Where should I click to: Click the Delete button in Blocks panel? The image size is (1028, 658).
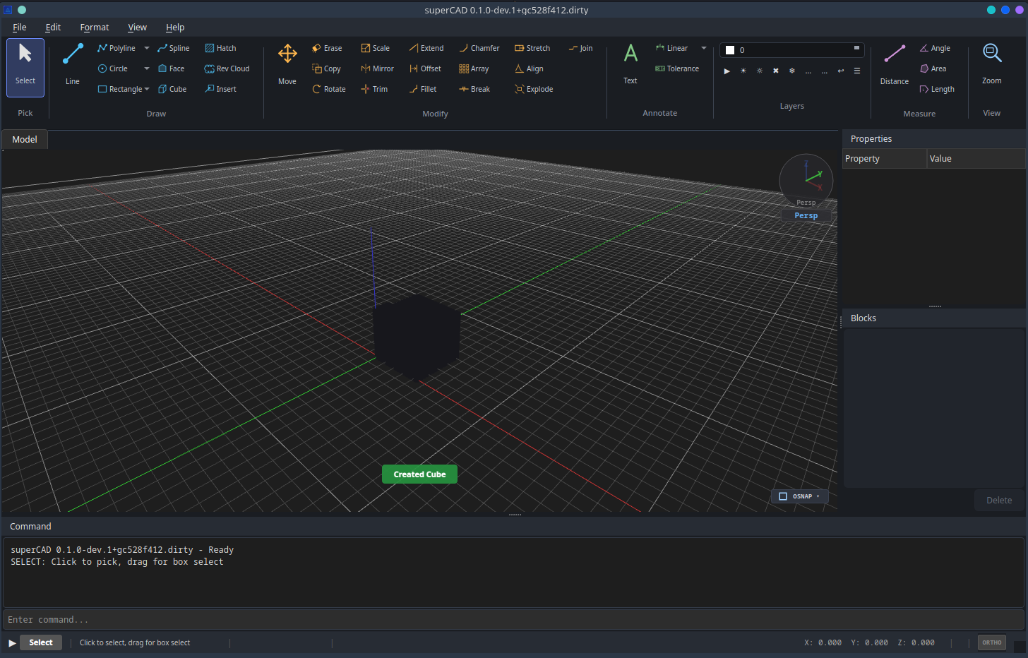(x=999, y=501)
